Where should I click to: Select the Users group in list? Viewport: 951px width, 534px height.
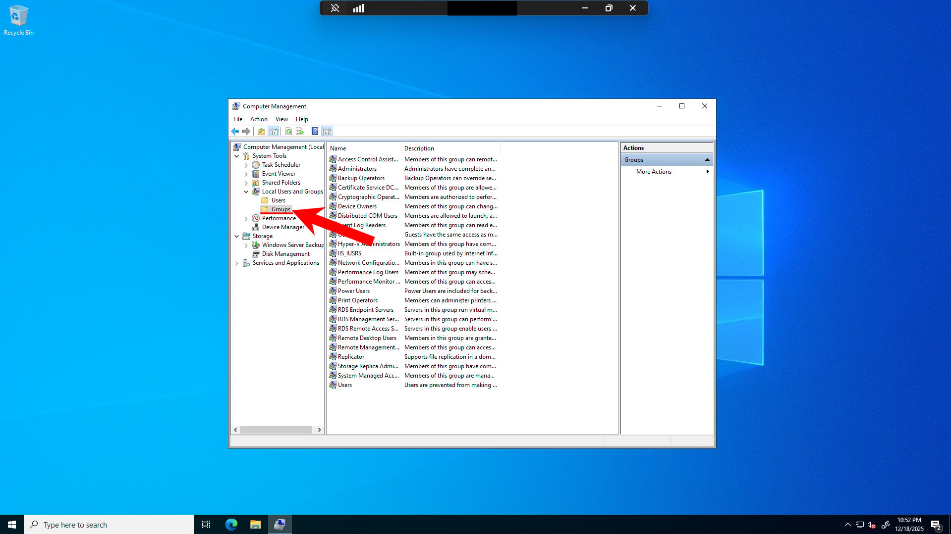344,385
